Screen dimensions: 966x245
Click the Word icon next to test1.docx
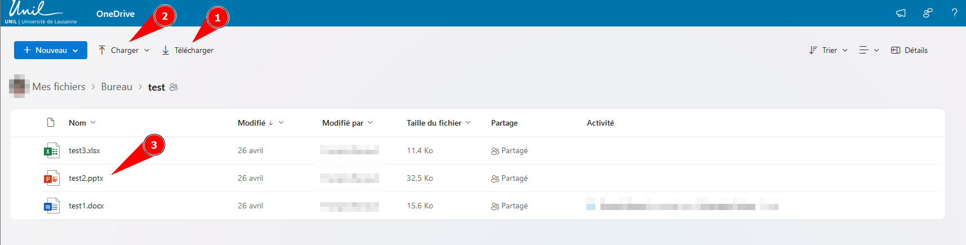click(x=51, y=206)
